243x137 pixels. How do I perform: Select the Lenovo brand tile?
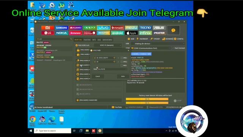click(x=76, y=33)
